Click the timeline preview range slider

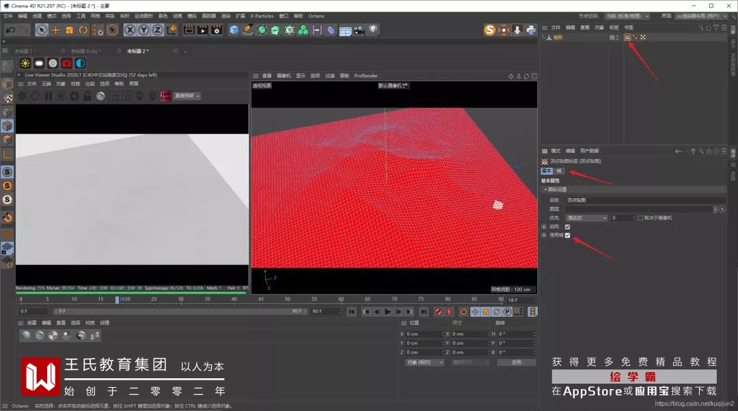pyautogui.click(x=179, y=311)
